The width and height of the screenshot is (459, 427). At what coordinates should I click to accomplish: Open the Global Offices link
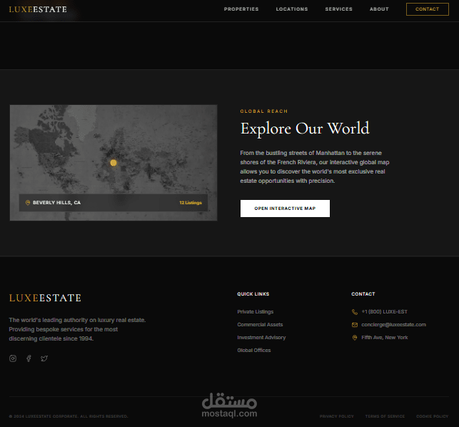coord(254,351)
